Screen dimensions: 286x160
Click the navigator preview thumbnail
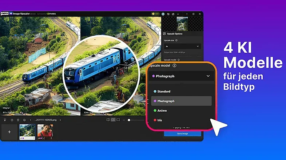point(182,24)
